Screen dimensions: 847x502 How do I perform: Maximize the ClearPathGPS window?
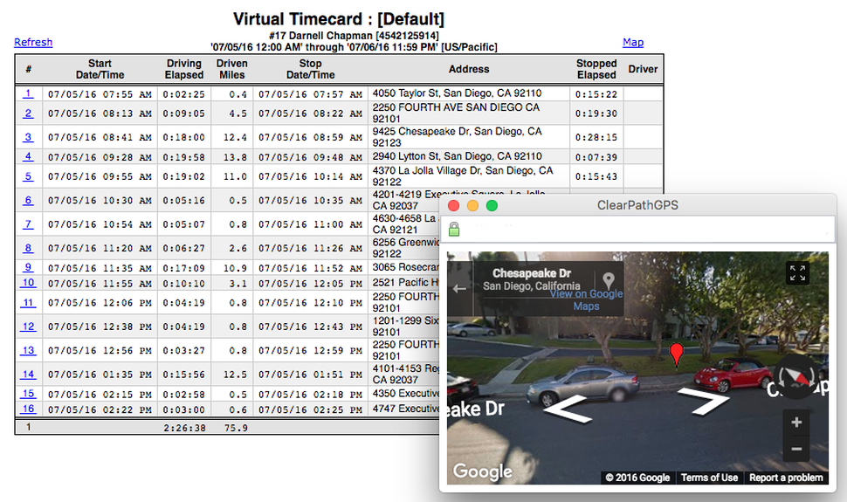pyautogui.click(x=492, y=205)
